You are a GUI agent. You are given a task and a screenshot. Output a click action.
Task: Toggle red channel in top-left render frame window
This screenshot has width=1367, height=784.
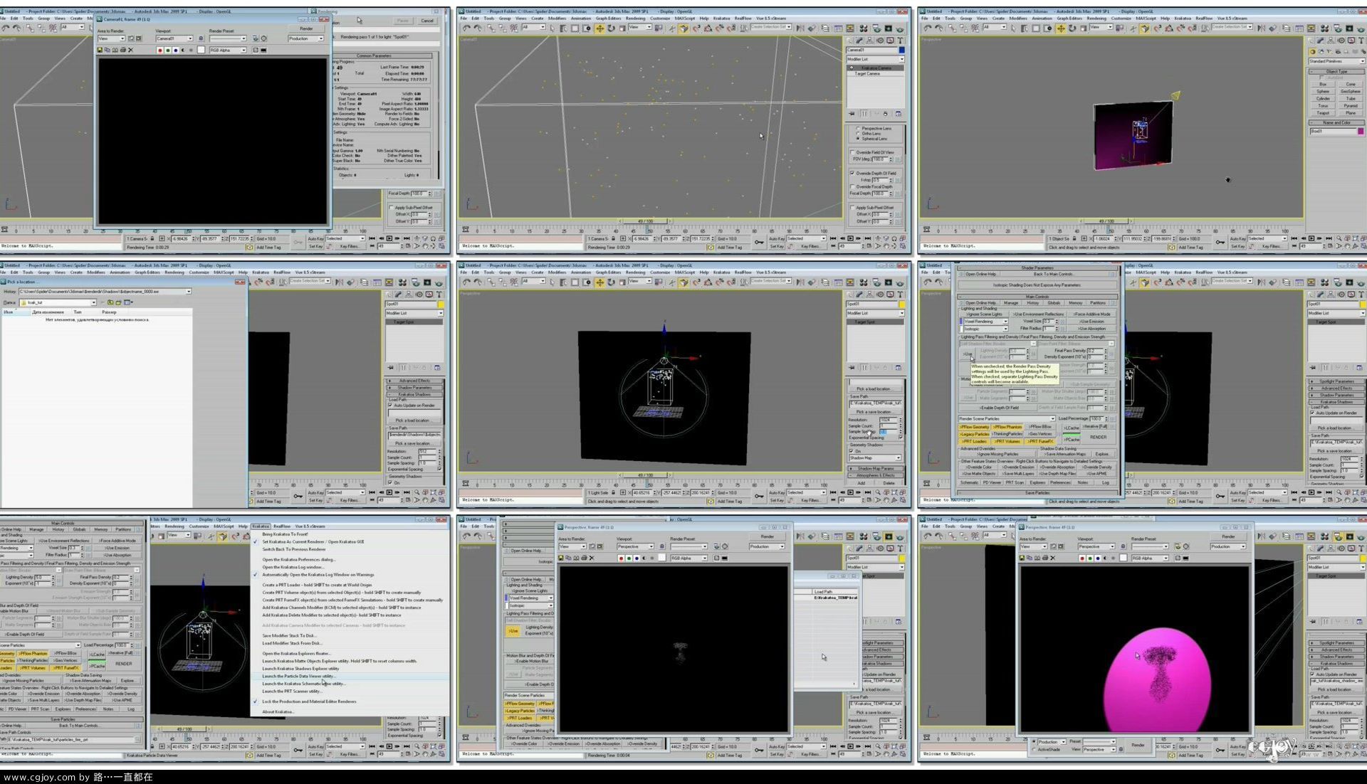(x=160, y=50)
